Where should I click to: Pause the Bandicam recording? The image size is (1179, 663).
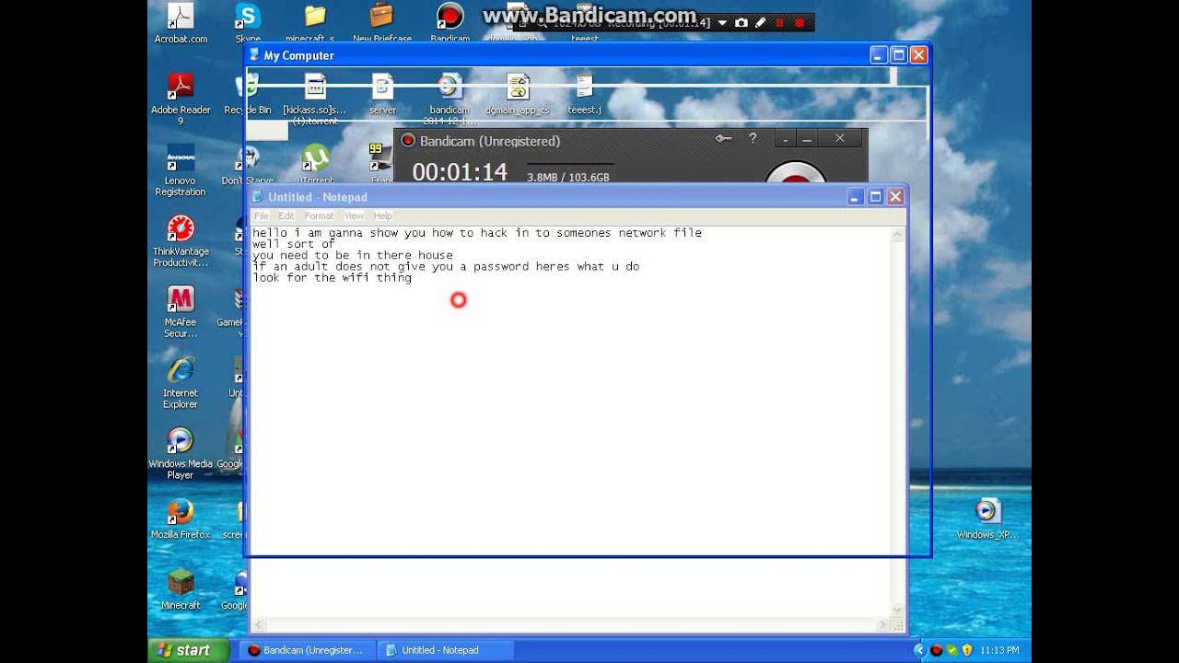pos(780,22)
